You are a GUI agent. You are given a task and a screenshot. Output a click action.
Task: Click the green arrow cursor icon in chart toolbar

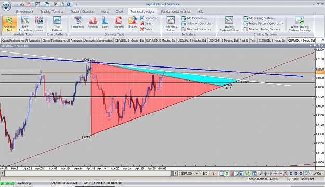[x=248, y=173]
